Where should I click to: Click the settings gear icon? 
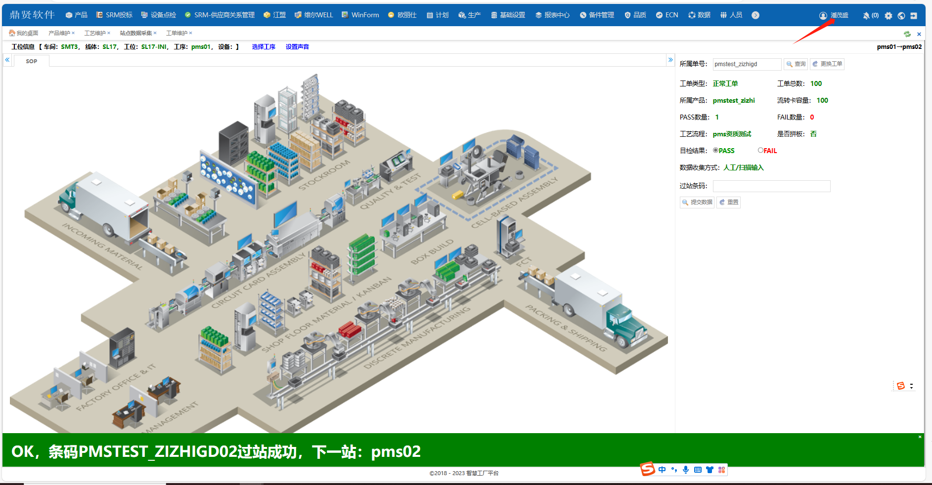[x=888, y=16]
